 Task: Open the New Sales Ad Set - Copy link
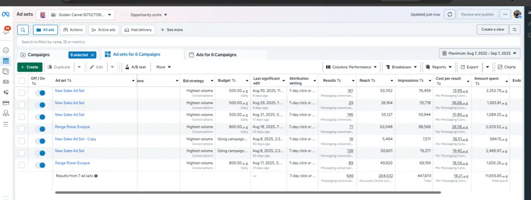pos(75,139)
